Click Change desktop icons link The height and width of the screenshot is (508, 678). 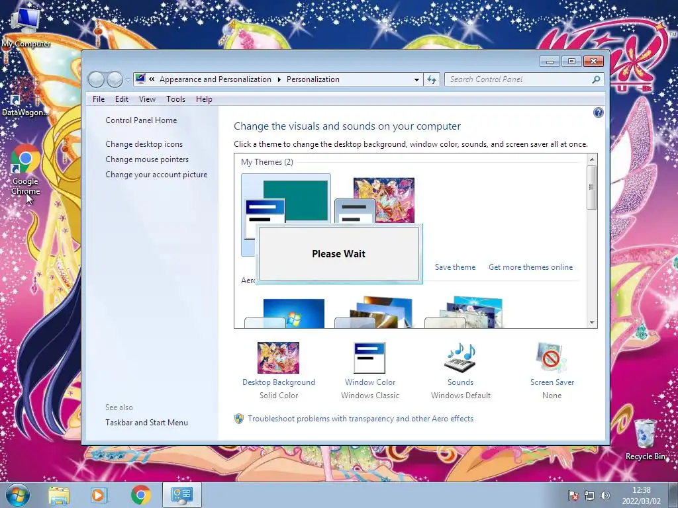[x=144, y=144]
